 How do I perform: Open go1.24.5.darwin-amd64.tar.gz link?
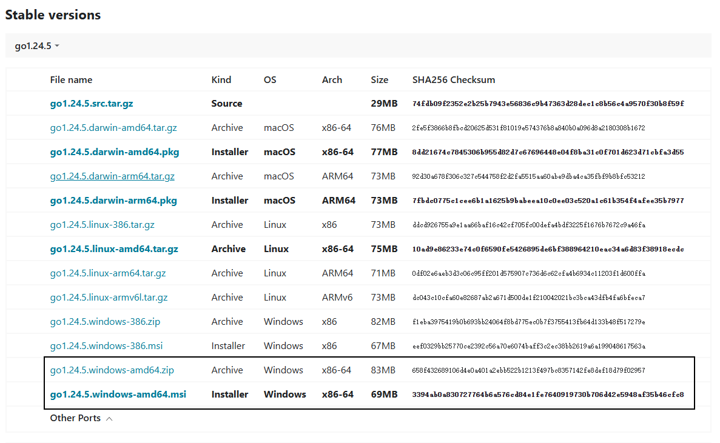pos(113,128)
